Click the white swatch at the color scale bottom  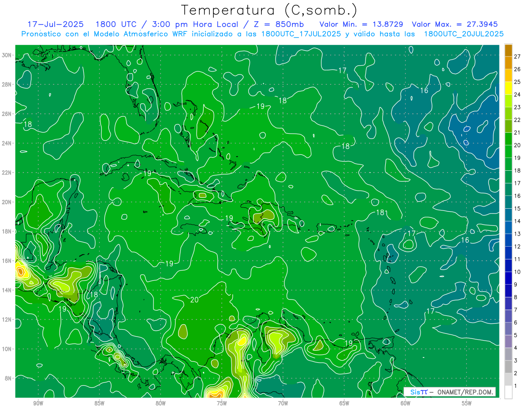click(508, 392)
